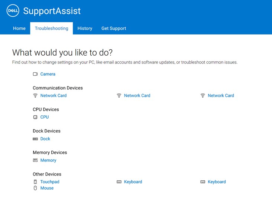Open the Camera troubleshooting link

coord(48,74)
